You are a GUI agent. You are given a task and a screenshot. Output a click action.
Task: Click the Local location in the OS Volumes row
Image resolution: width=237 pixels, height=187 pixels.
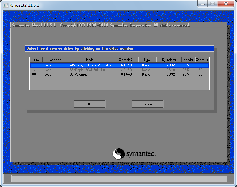pos(48,74)
